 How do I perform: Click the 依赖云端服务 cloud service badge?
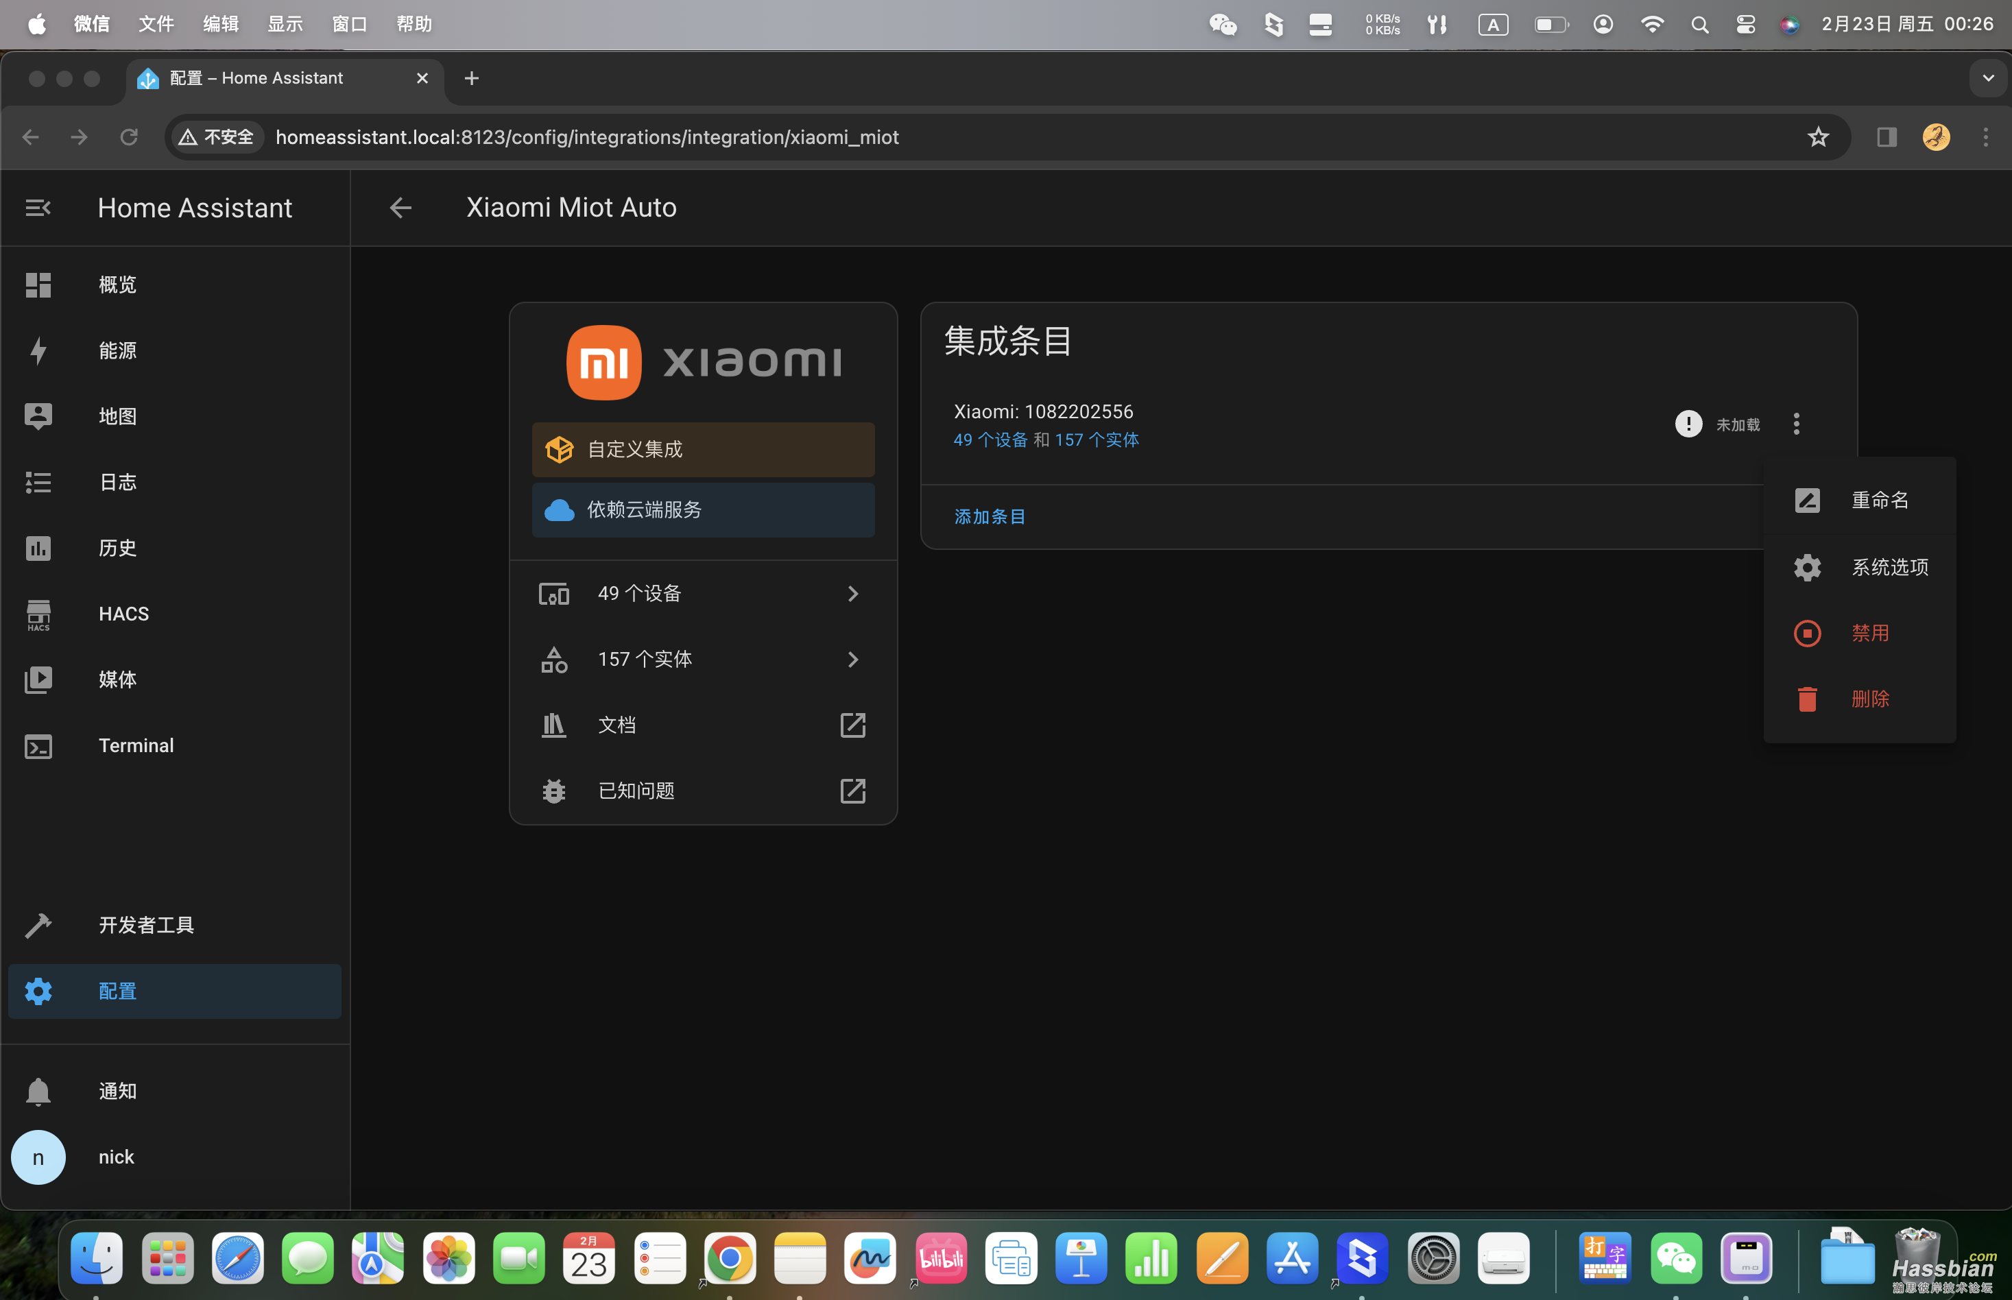(x=704, y=510)
